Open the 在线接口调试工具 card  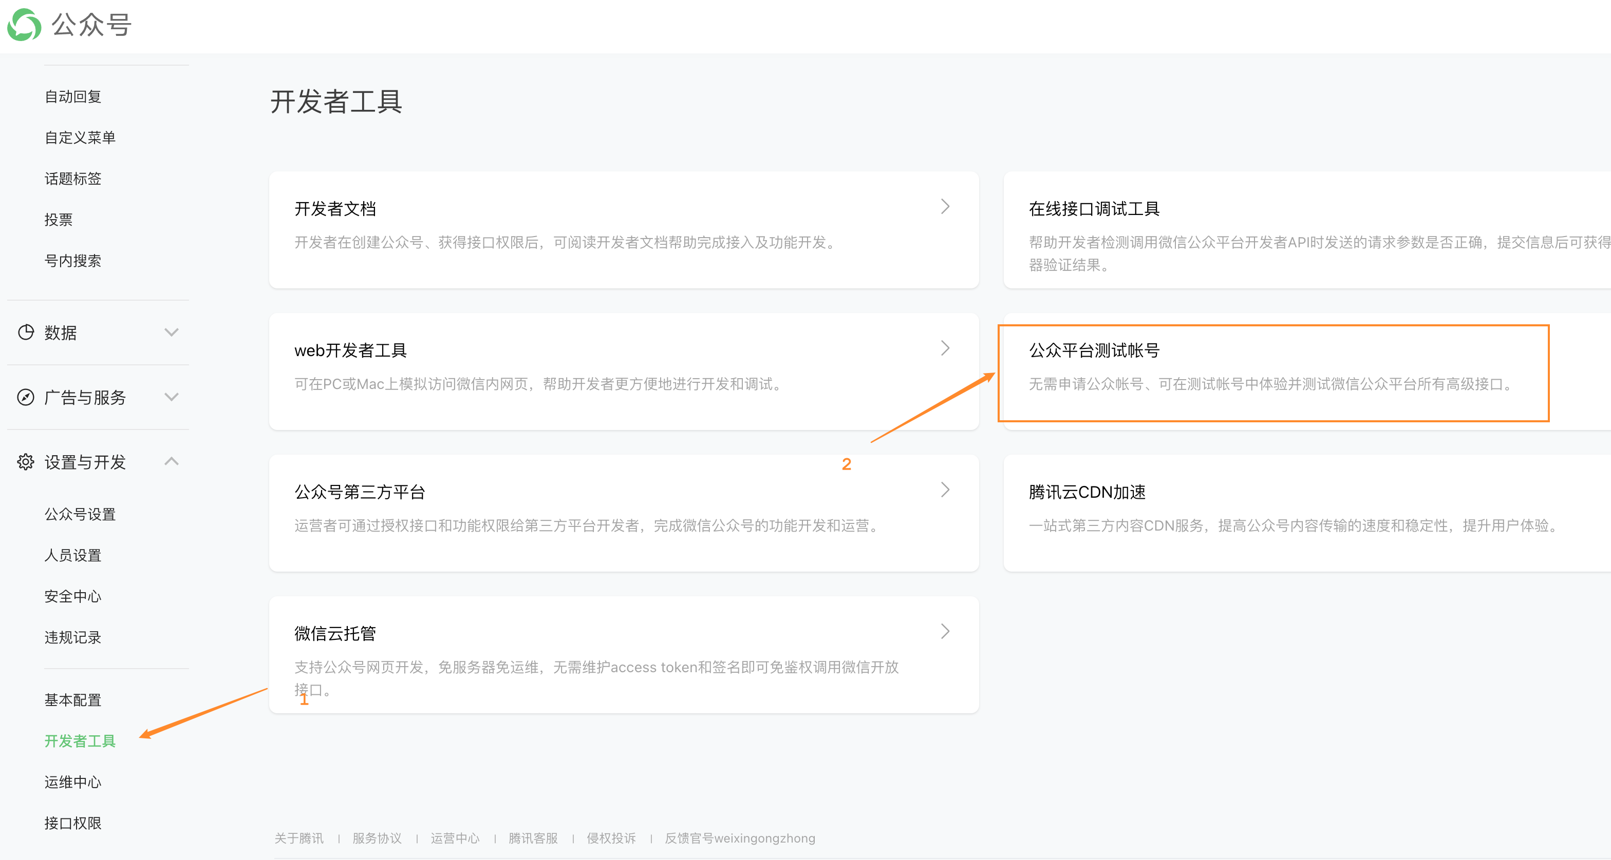coord(1307,231)
